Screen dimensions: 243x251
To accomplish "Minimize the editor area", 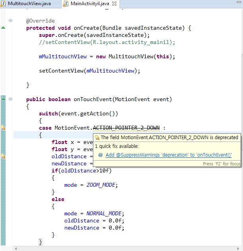I will click(x=239, y=2).
